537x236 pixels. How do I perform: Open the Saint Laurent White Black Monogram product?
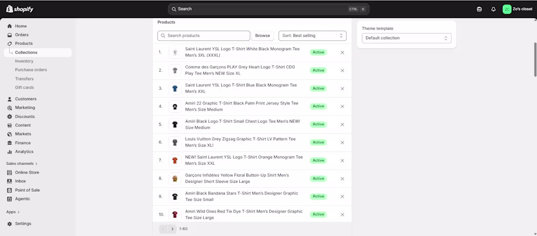pyautogui.click(x=243, y=52)
